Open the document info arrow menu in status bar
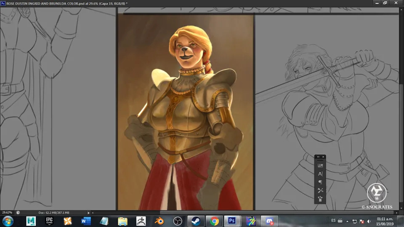404x227 pixels. click(88, 213)
